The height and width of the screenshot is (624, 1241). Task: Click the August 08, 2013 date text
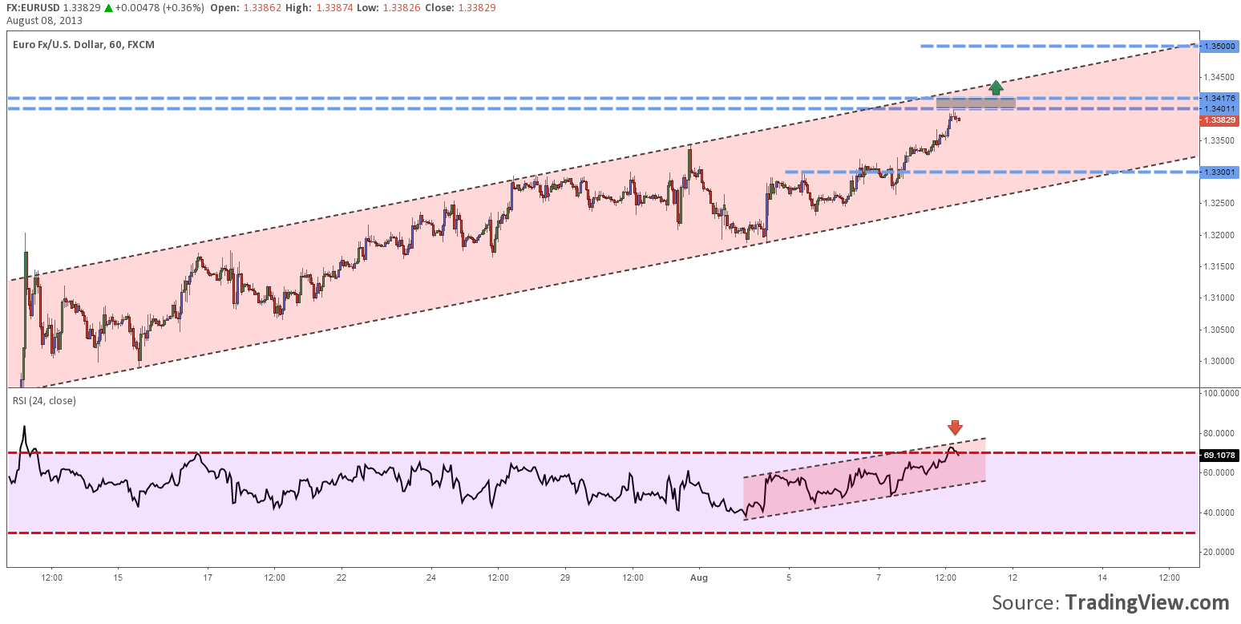(x=43, y=20)
